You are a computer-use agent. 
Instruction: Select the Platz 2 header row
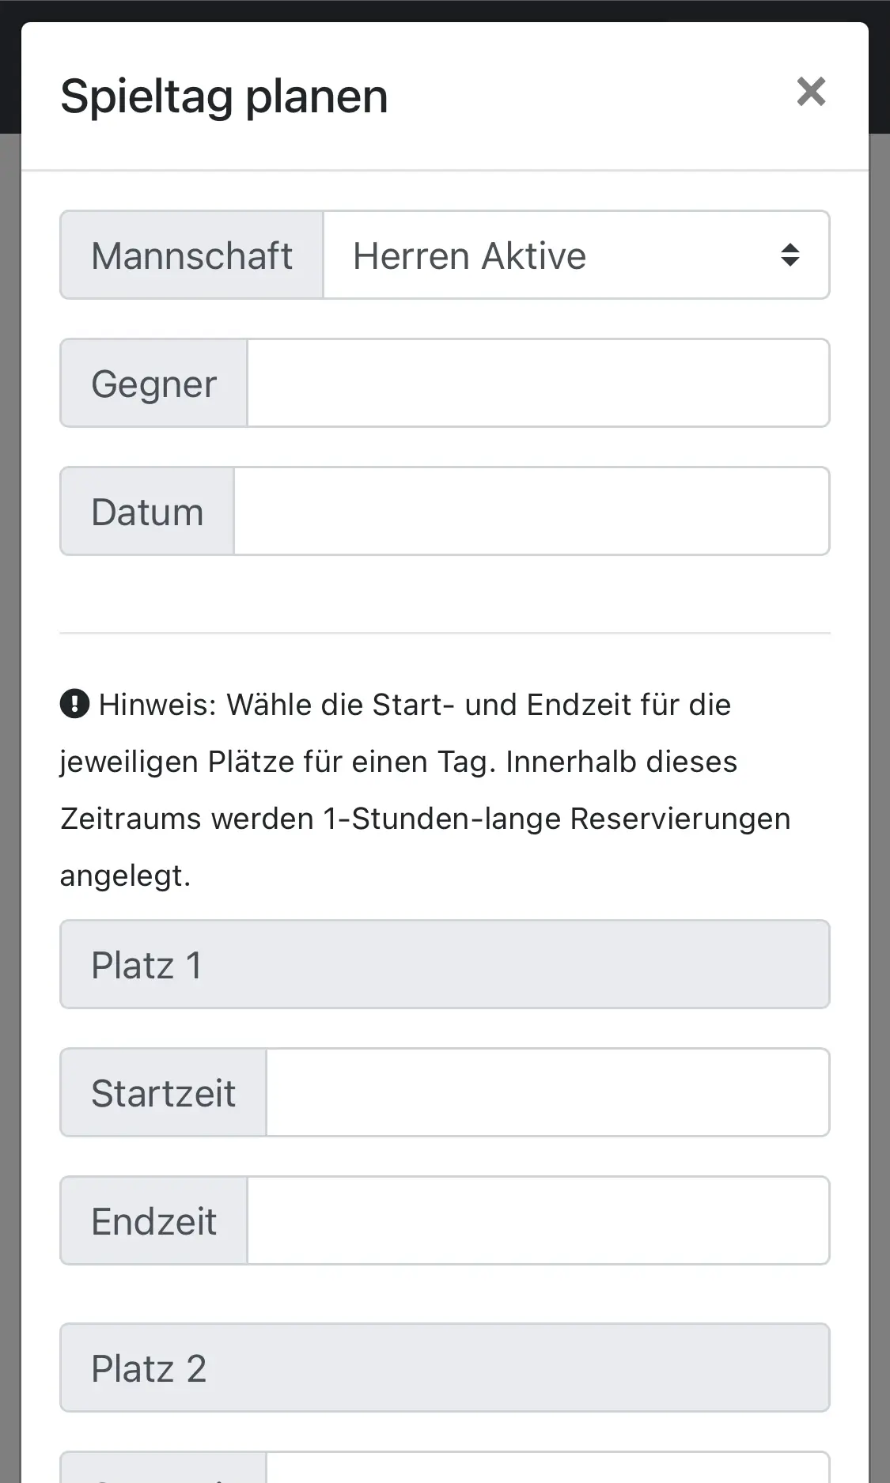click(445, 1368)
